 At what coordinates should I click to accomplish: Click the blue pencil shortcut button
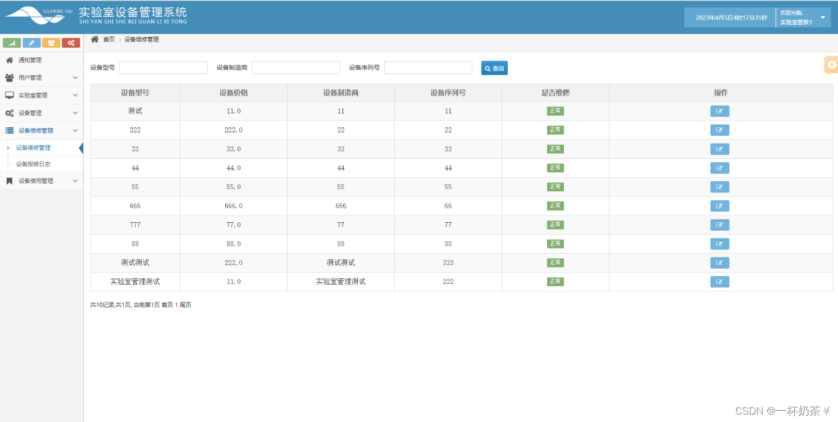click(x=31, y=43)
